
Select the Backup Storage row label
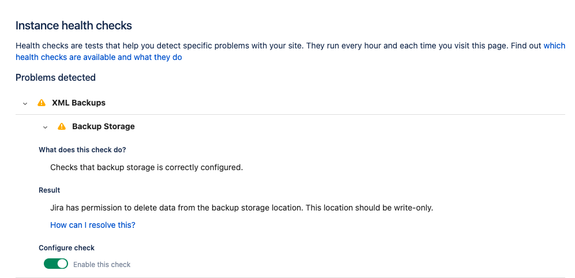click(x=103, y=126)
